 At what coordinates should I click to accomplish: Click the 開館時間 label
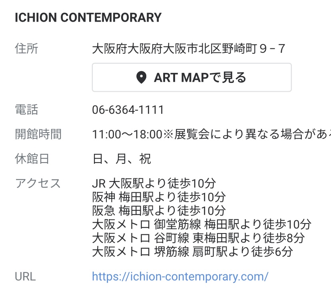click(x=38, y=134)
